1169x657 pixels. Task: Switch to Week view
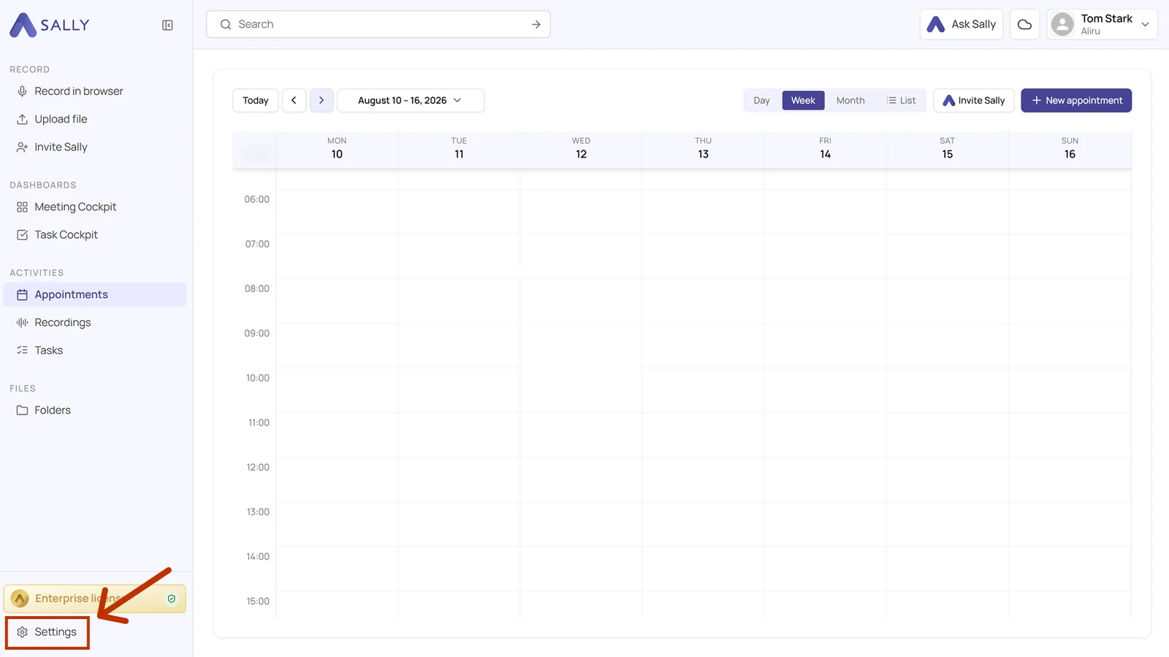803,101
